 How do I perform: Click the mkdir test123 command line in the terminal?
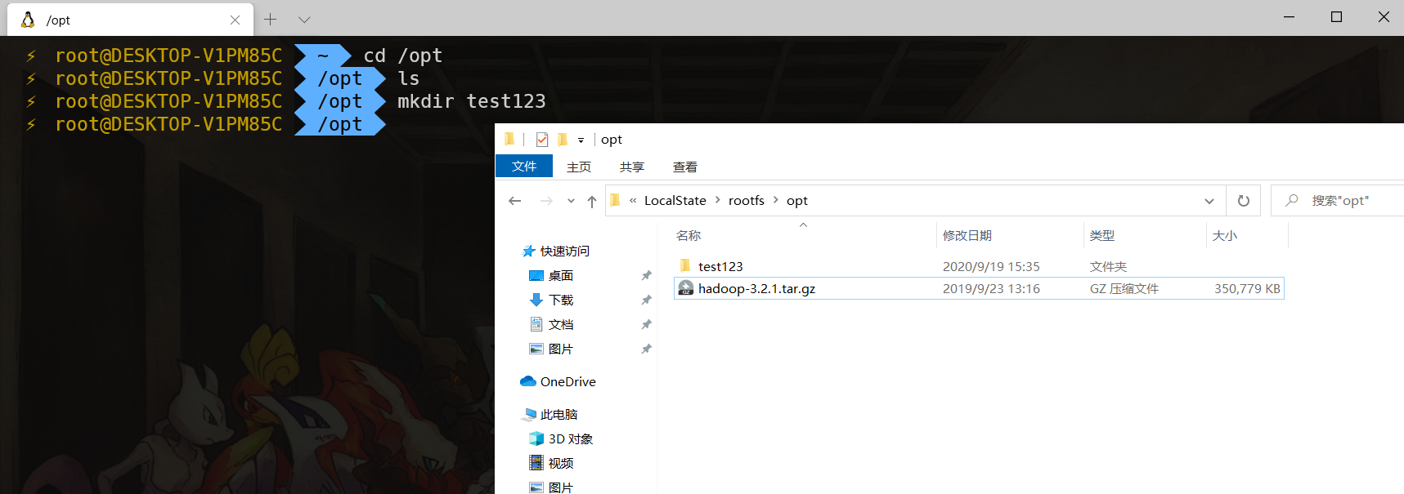pos(472,101)
